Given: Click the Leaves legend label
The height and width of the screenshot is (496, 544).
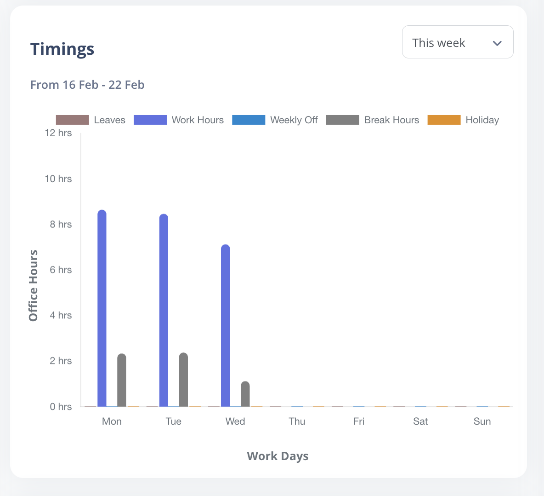Looking at the screenshot, I should coord(110,120).
